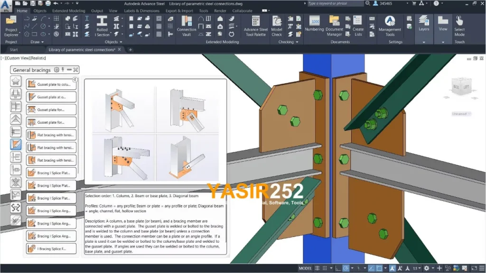Click the Save icon in quick access toolbar
486x273 pixels.
[x=33, y=3]
